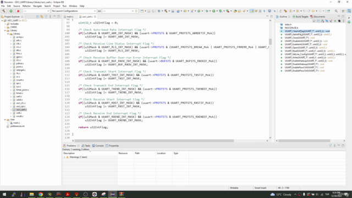The height and width of the screenshot is (198, 352).
Task: Select main.c under User folder
Action: point(16,123)
